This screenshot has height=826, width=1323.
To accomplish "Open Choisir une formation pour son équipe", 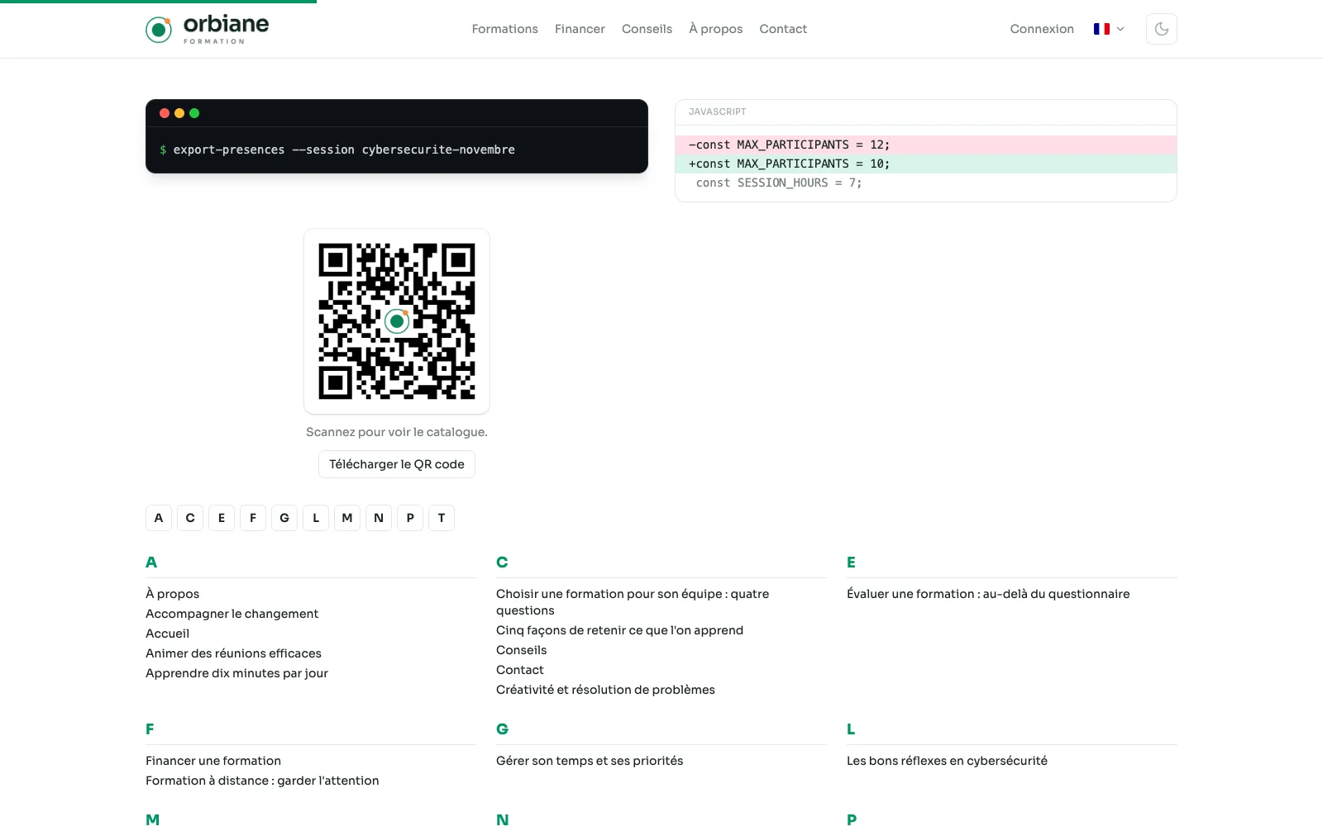I will [633, 602].
